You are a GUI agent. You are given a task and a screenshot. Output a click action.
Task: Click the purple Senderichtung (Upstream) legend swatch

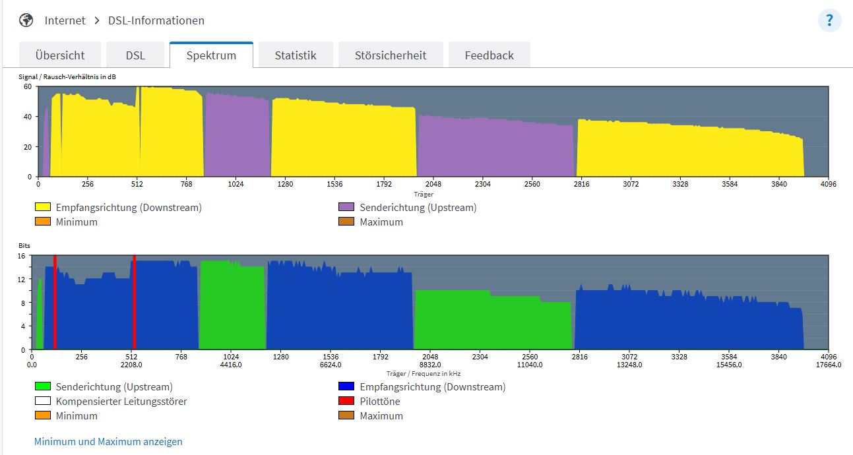click(346, 207)
